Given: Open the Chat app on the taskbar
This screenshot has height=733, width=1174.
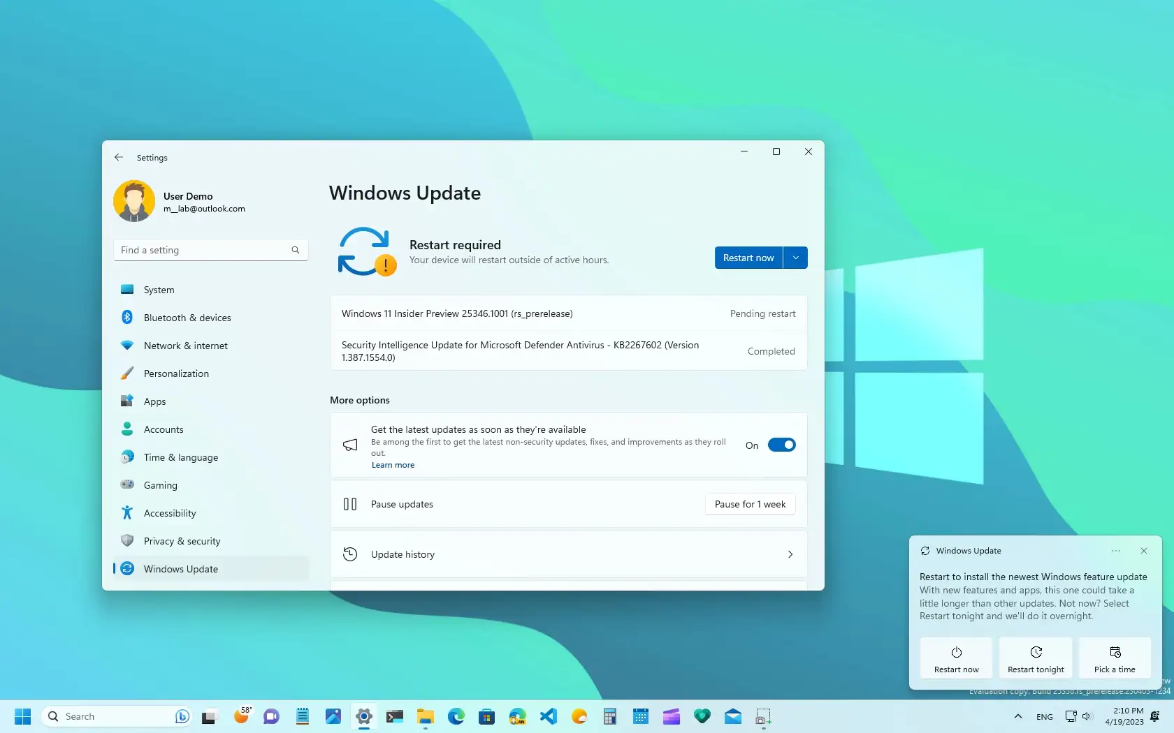Looking at the screenshot, I should [x=271, y=716].
